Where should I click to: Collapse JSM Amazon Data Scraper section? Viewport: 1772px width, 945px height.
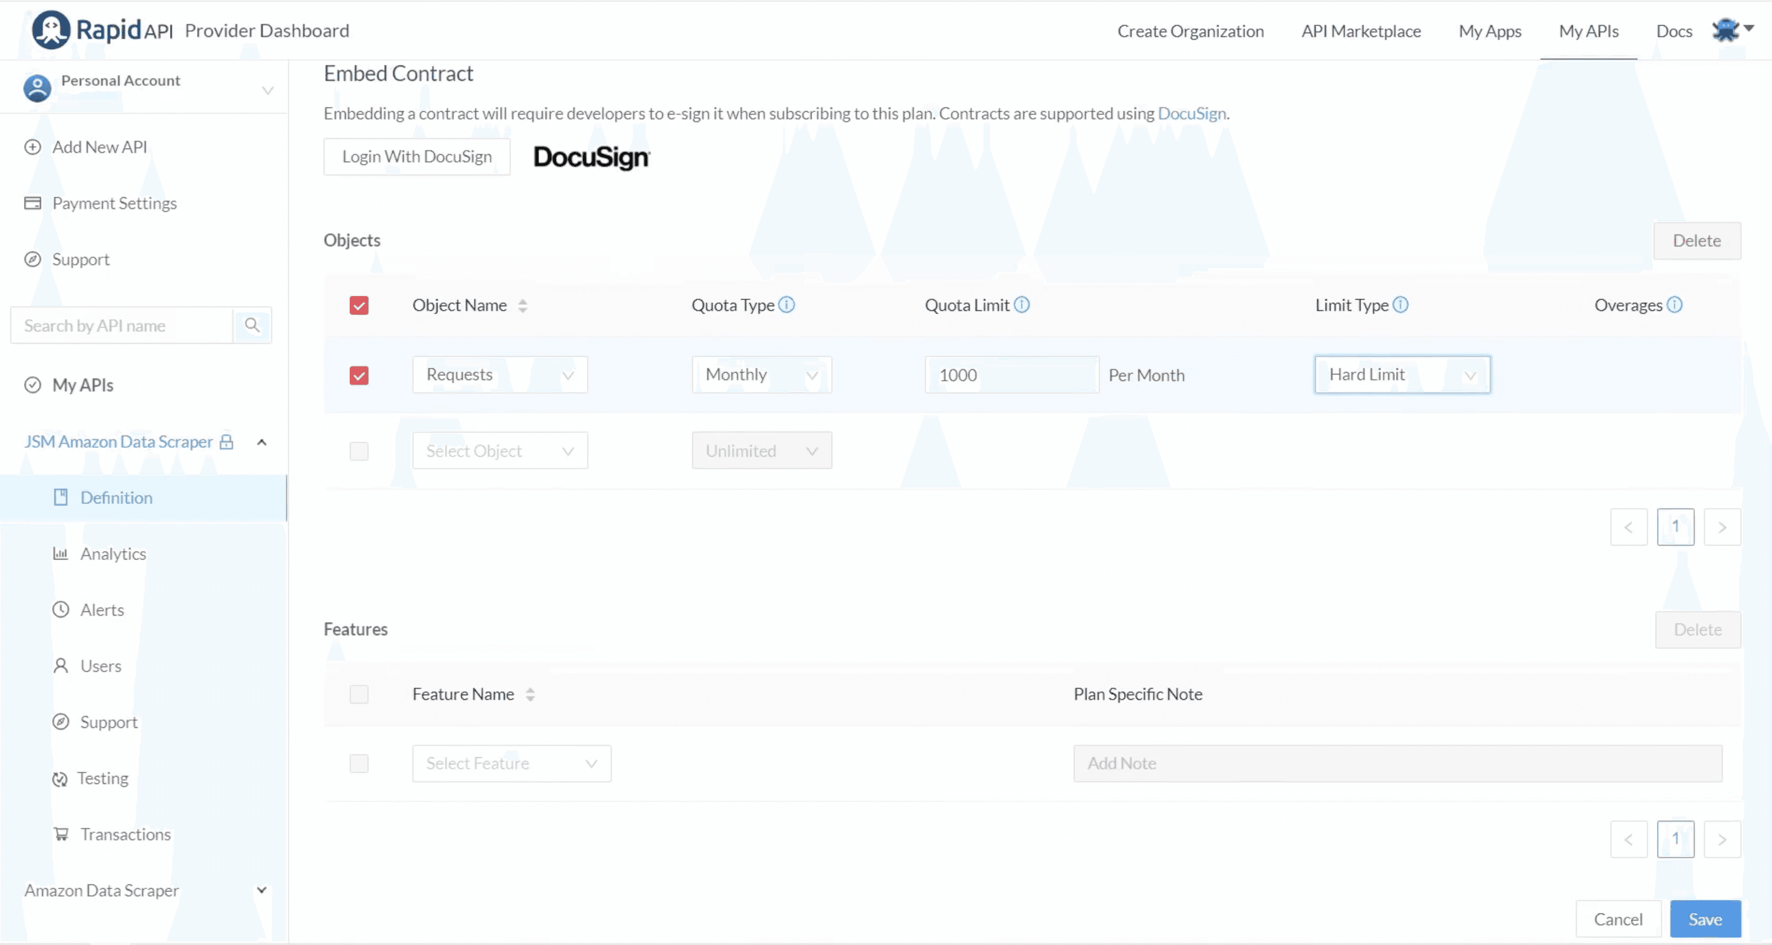pyautogui.click(x=261, y=442)
